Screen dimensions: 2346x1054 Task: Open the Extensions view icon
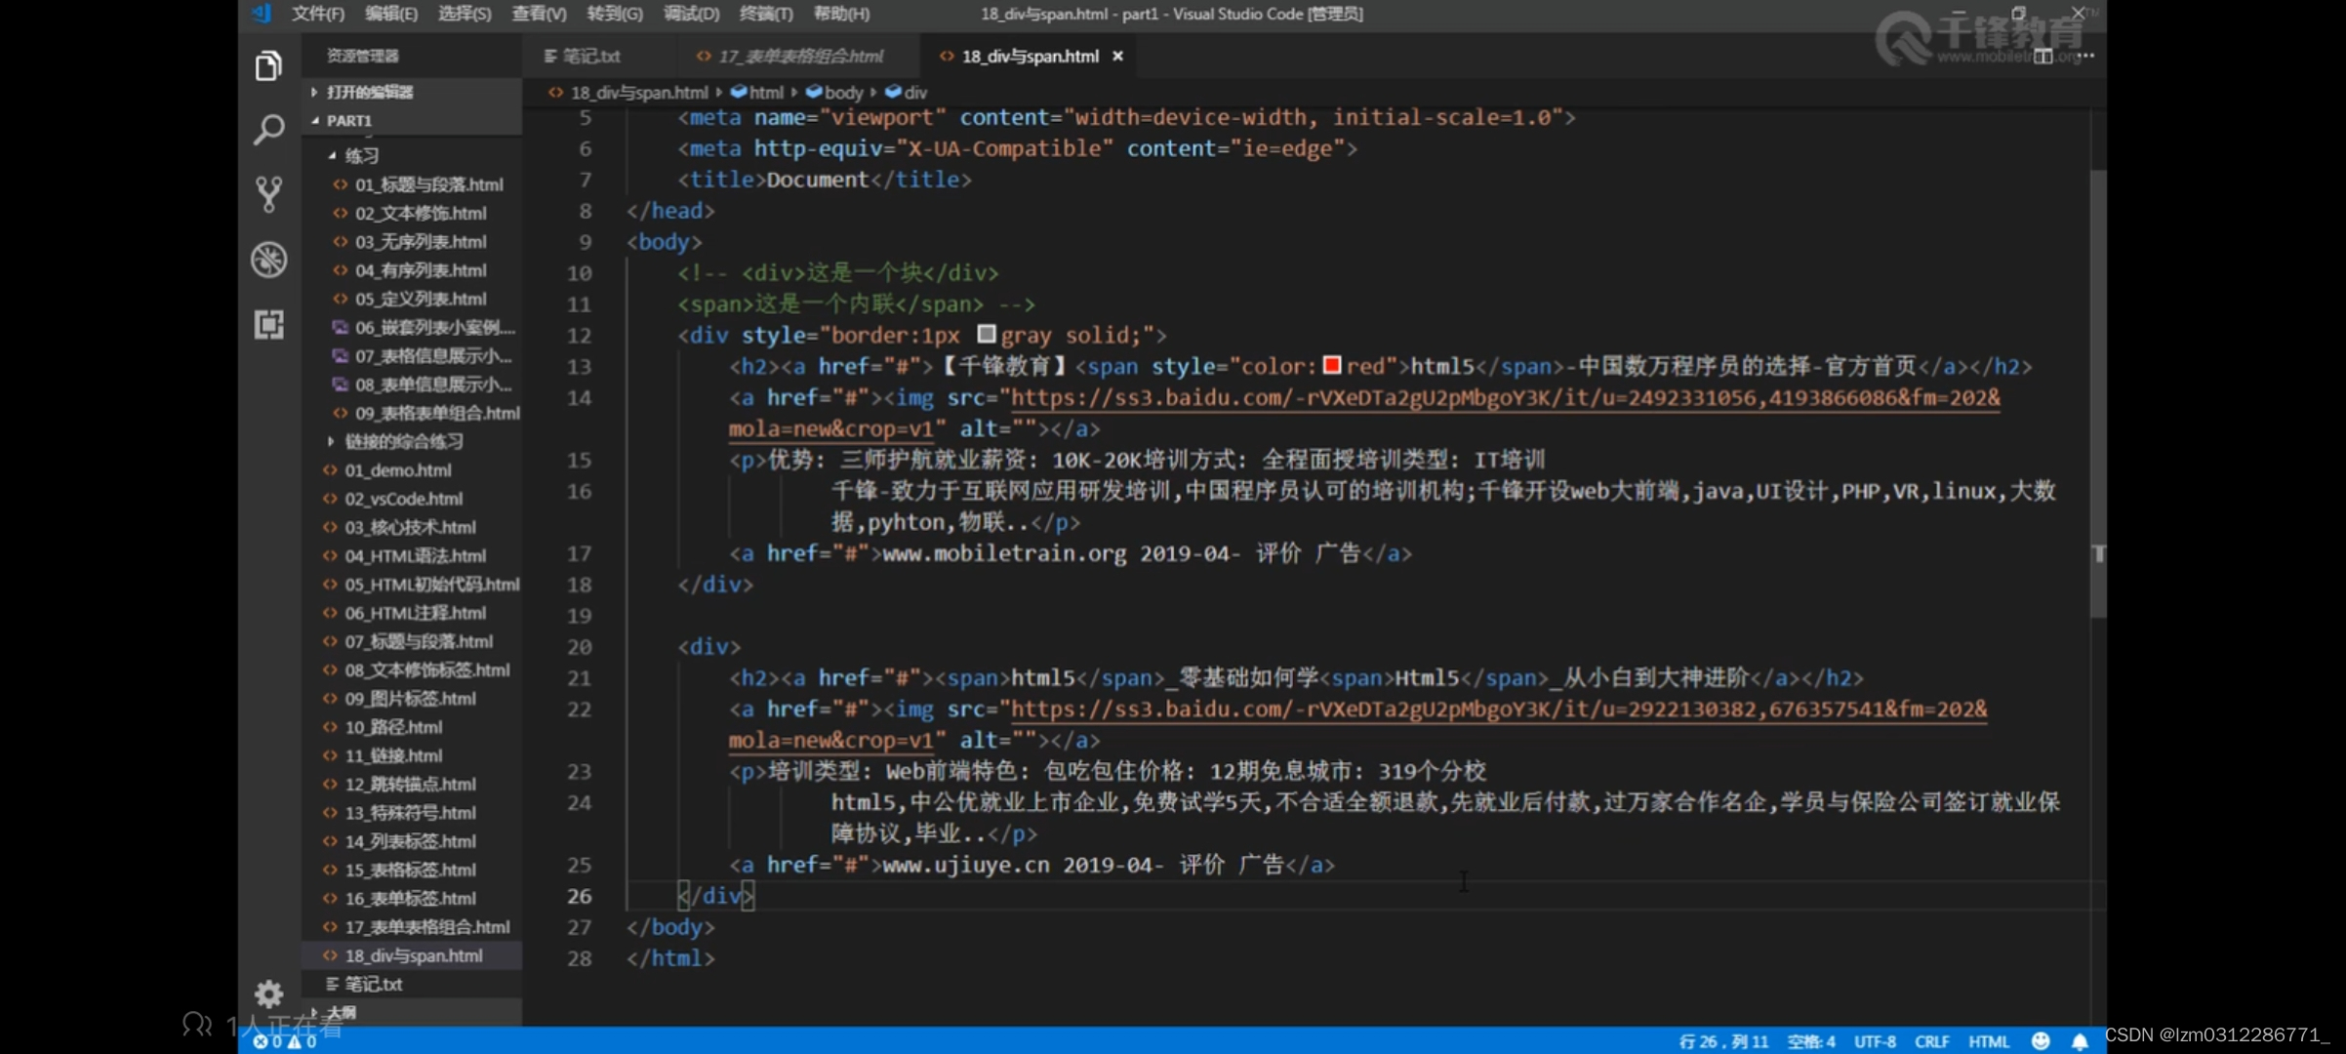click(x=268, y=324)
